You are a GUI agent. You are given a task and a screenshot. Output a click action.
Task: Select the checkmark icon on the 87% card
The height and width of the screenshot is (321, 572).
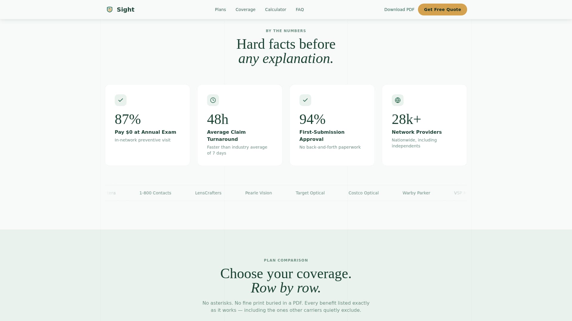[120, 100]
